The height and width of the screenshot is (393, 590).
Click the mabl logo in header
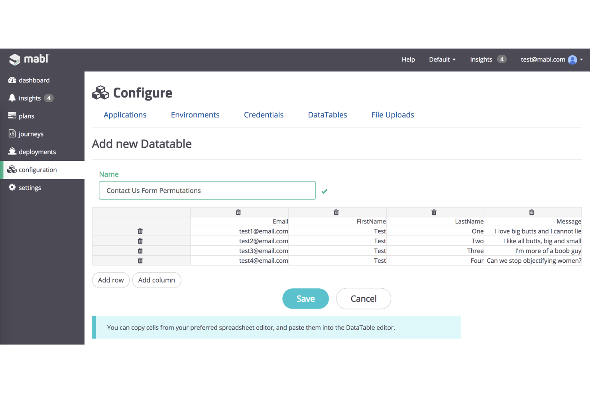[x=29, y=59]
